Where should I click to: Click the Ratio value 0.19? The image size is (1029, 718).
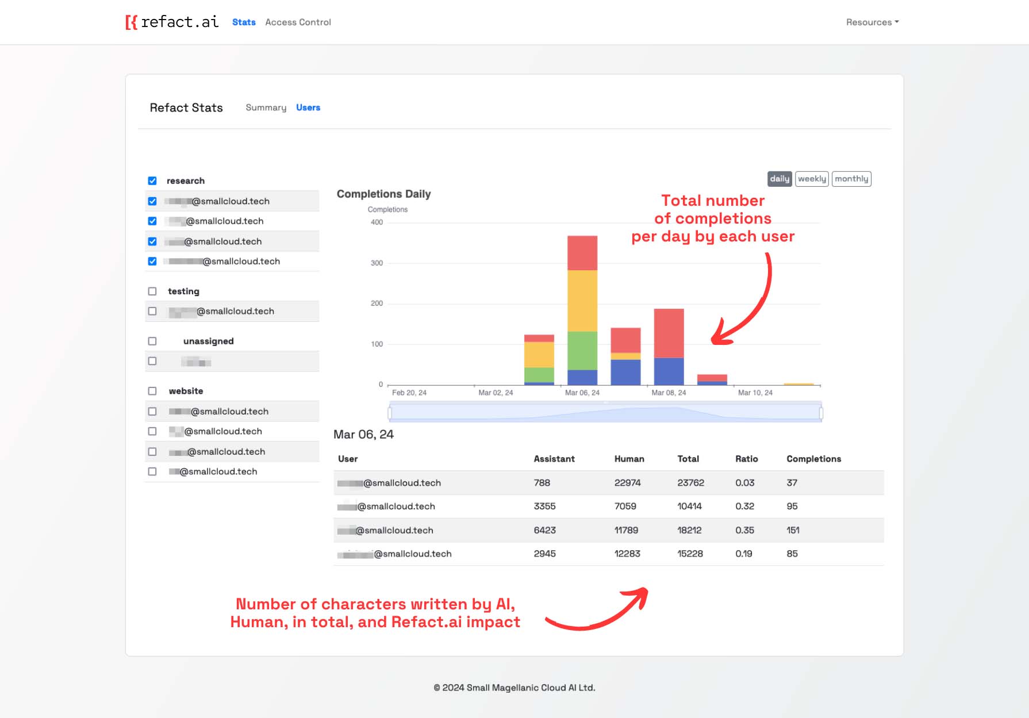coord(743,554)
